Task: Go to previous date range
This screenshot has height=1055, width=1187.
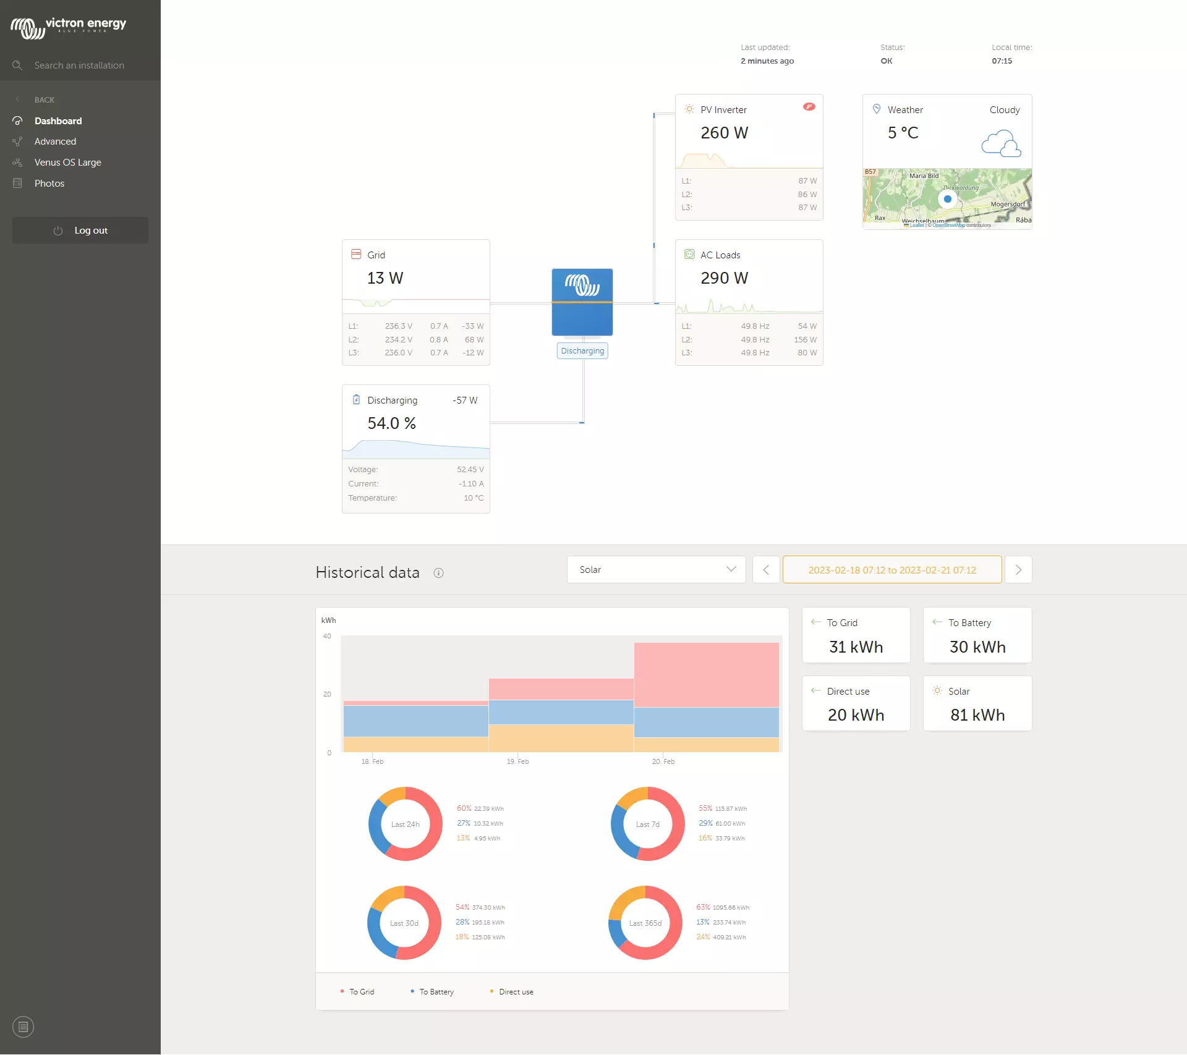Action: click(x=765, y=569)
